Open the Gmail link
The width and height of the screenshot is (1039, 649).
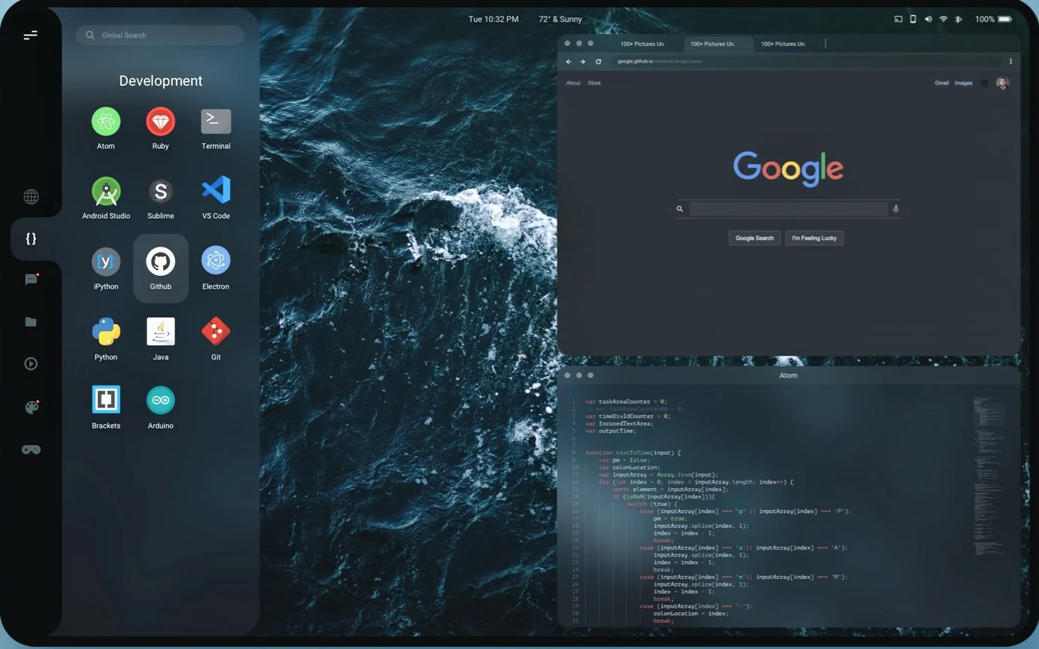tap(942, 83)
